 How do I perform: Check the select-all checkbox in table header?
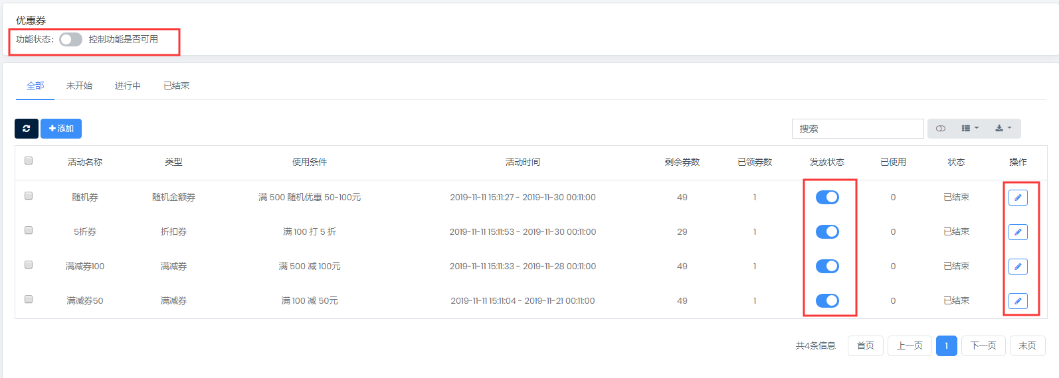pyautogui.click(x=29, y=160)
